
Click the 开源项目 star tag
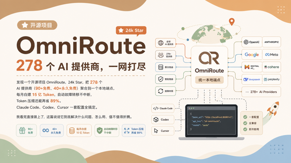coord(37,25)
